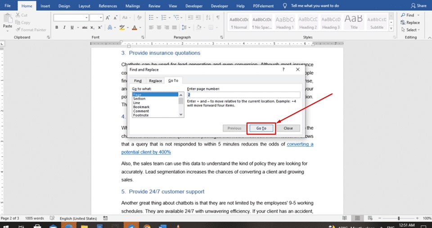The image size is (432, 228).
Task: Activate Format Painter
Action: [31, 30]
